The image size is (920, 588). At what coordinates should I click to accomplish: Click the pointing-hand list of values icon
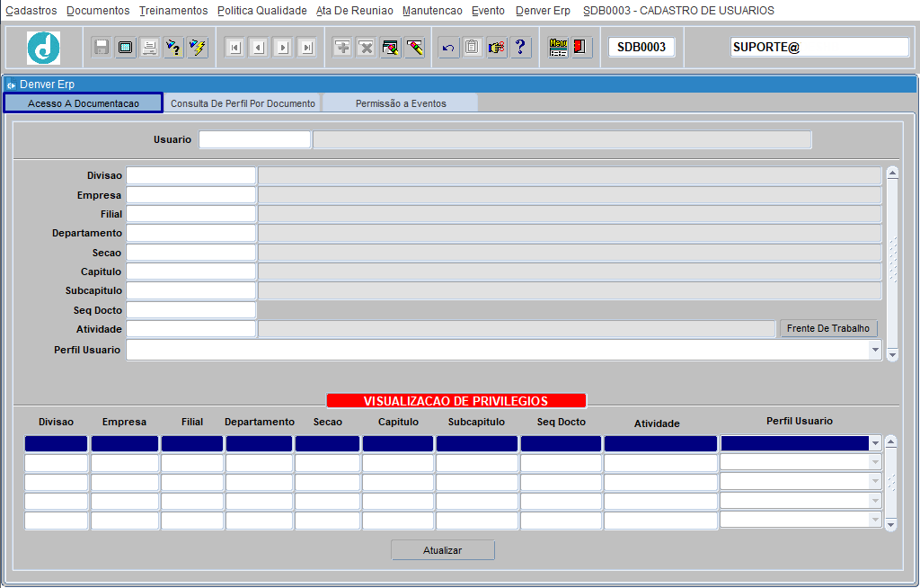pyautogui.click(x=496, y=47)
